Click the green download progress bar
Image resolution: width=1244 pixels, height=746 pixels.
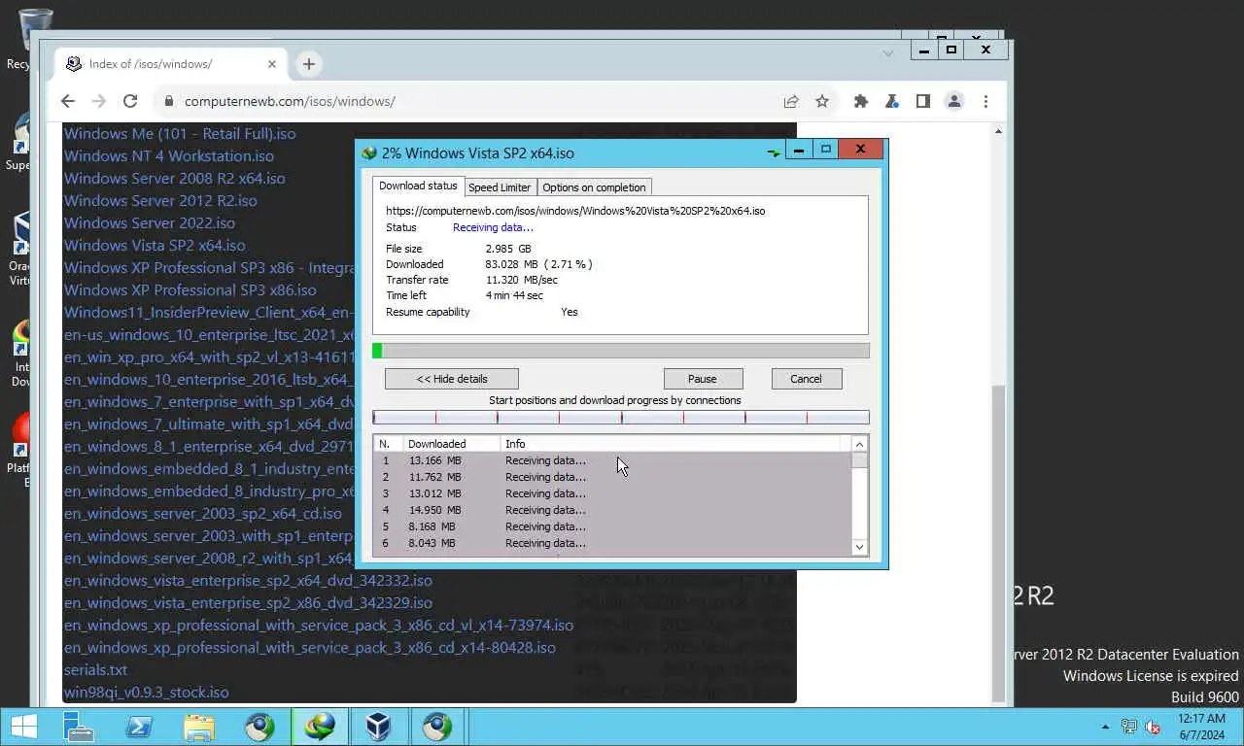621,351
